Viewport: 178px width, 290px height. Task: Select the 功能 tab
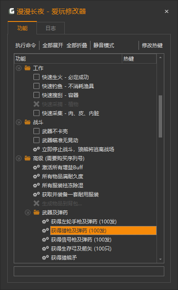click(x=22, y=28)
